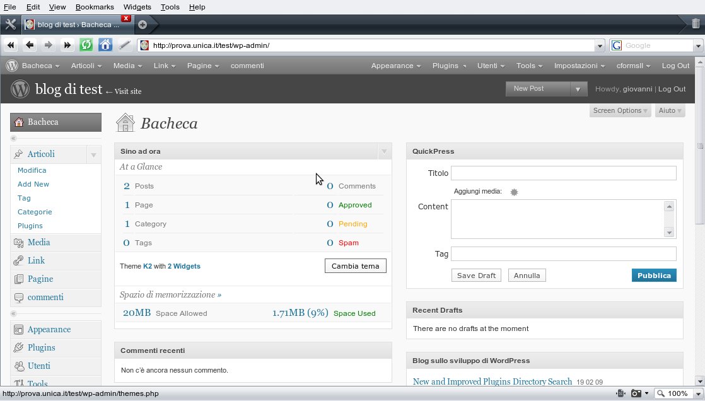
Task: Click the Link chain icon in sidebar
Action: [18, 261]
